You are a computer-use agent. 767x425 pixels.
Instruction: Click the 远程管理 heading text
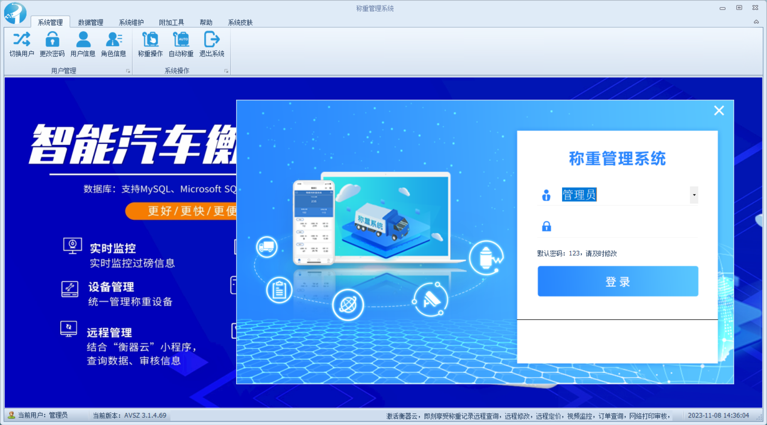pos(109,332)
